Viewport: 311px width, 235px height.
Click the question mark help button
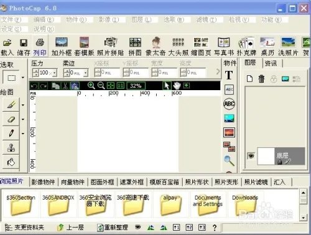tap(215, 228)
